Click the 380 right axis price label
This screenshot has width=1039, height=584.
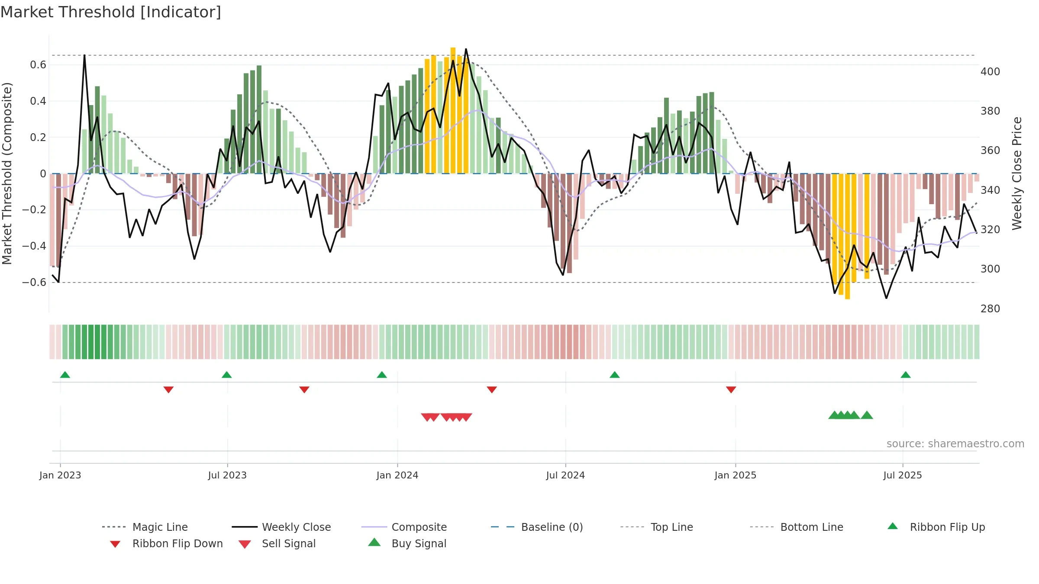(x=991, y=111)
